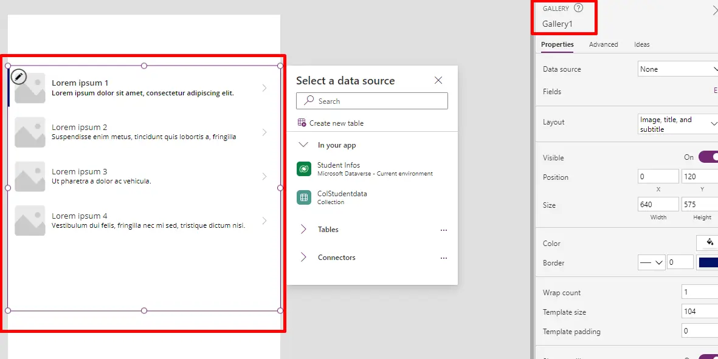Click the subtitle starting Vestibulum dui felis
This screenshot has width=718, height=359.
[148, 225]
